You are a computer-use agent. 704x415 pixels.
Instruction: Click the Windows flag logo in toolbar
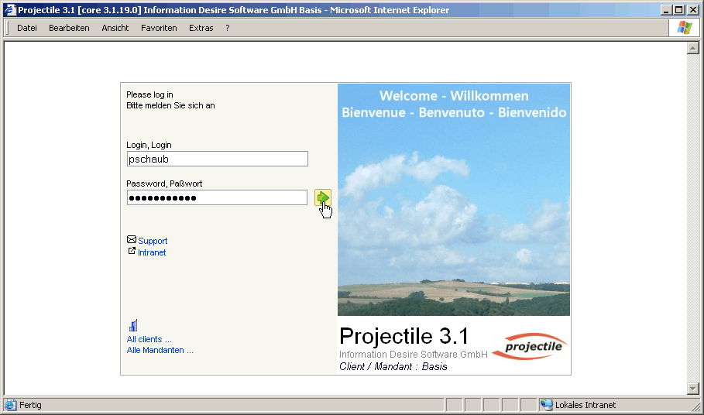[685, 28]
